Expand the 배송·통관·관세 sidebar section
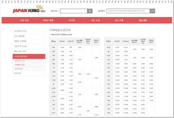174x118 pixels. pos(29,51)
